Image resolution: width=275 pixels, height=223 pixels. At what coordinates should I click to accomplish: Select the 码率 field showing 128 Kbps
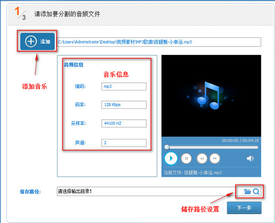point(124,105)
